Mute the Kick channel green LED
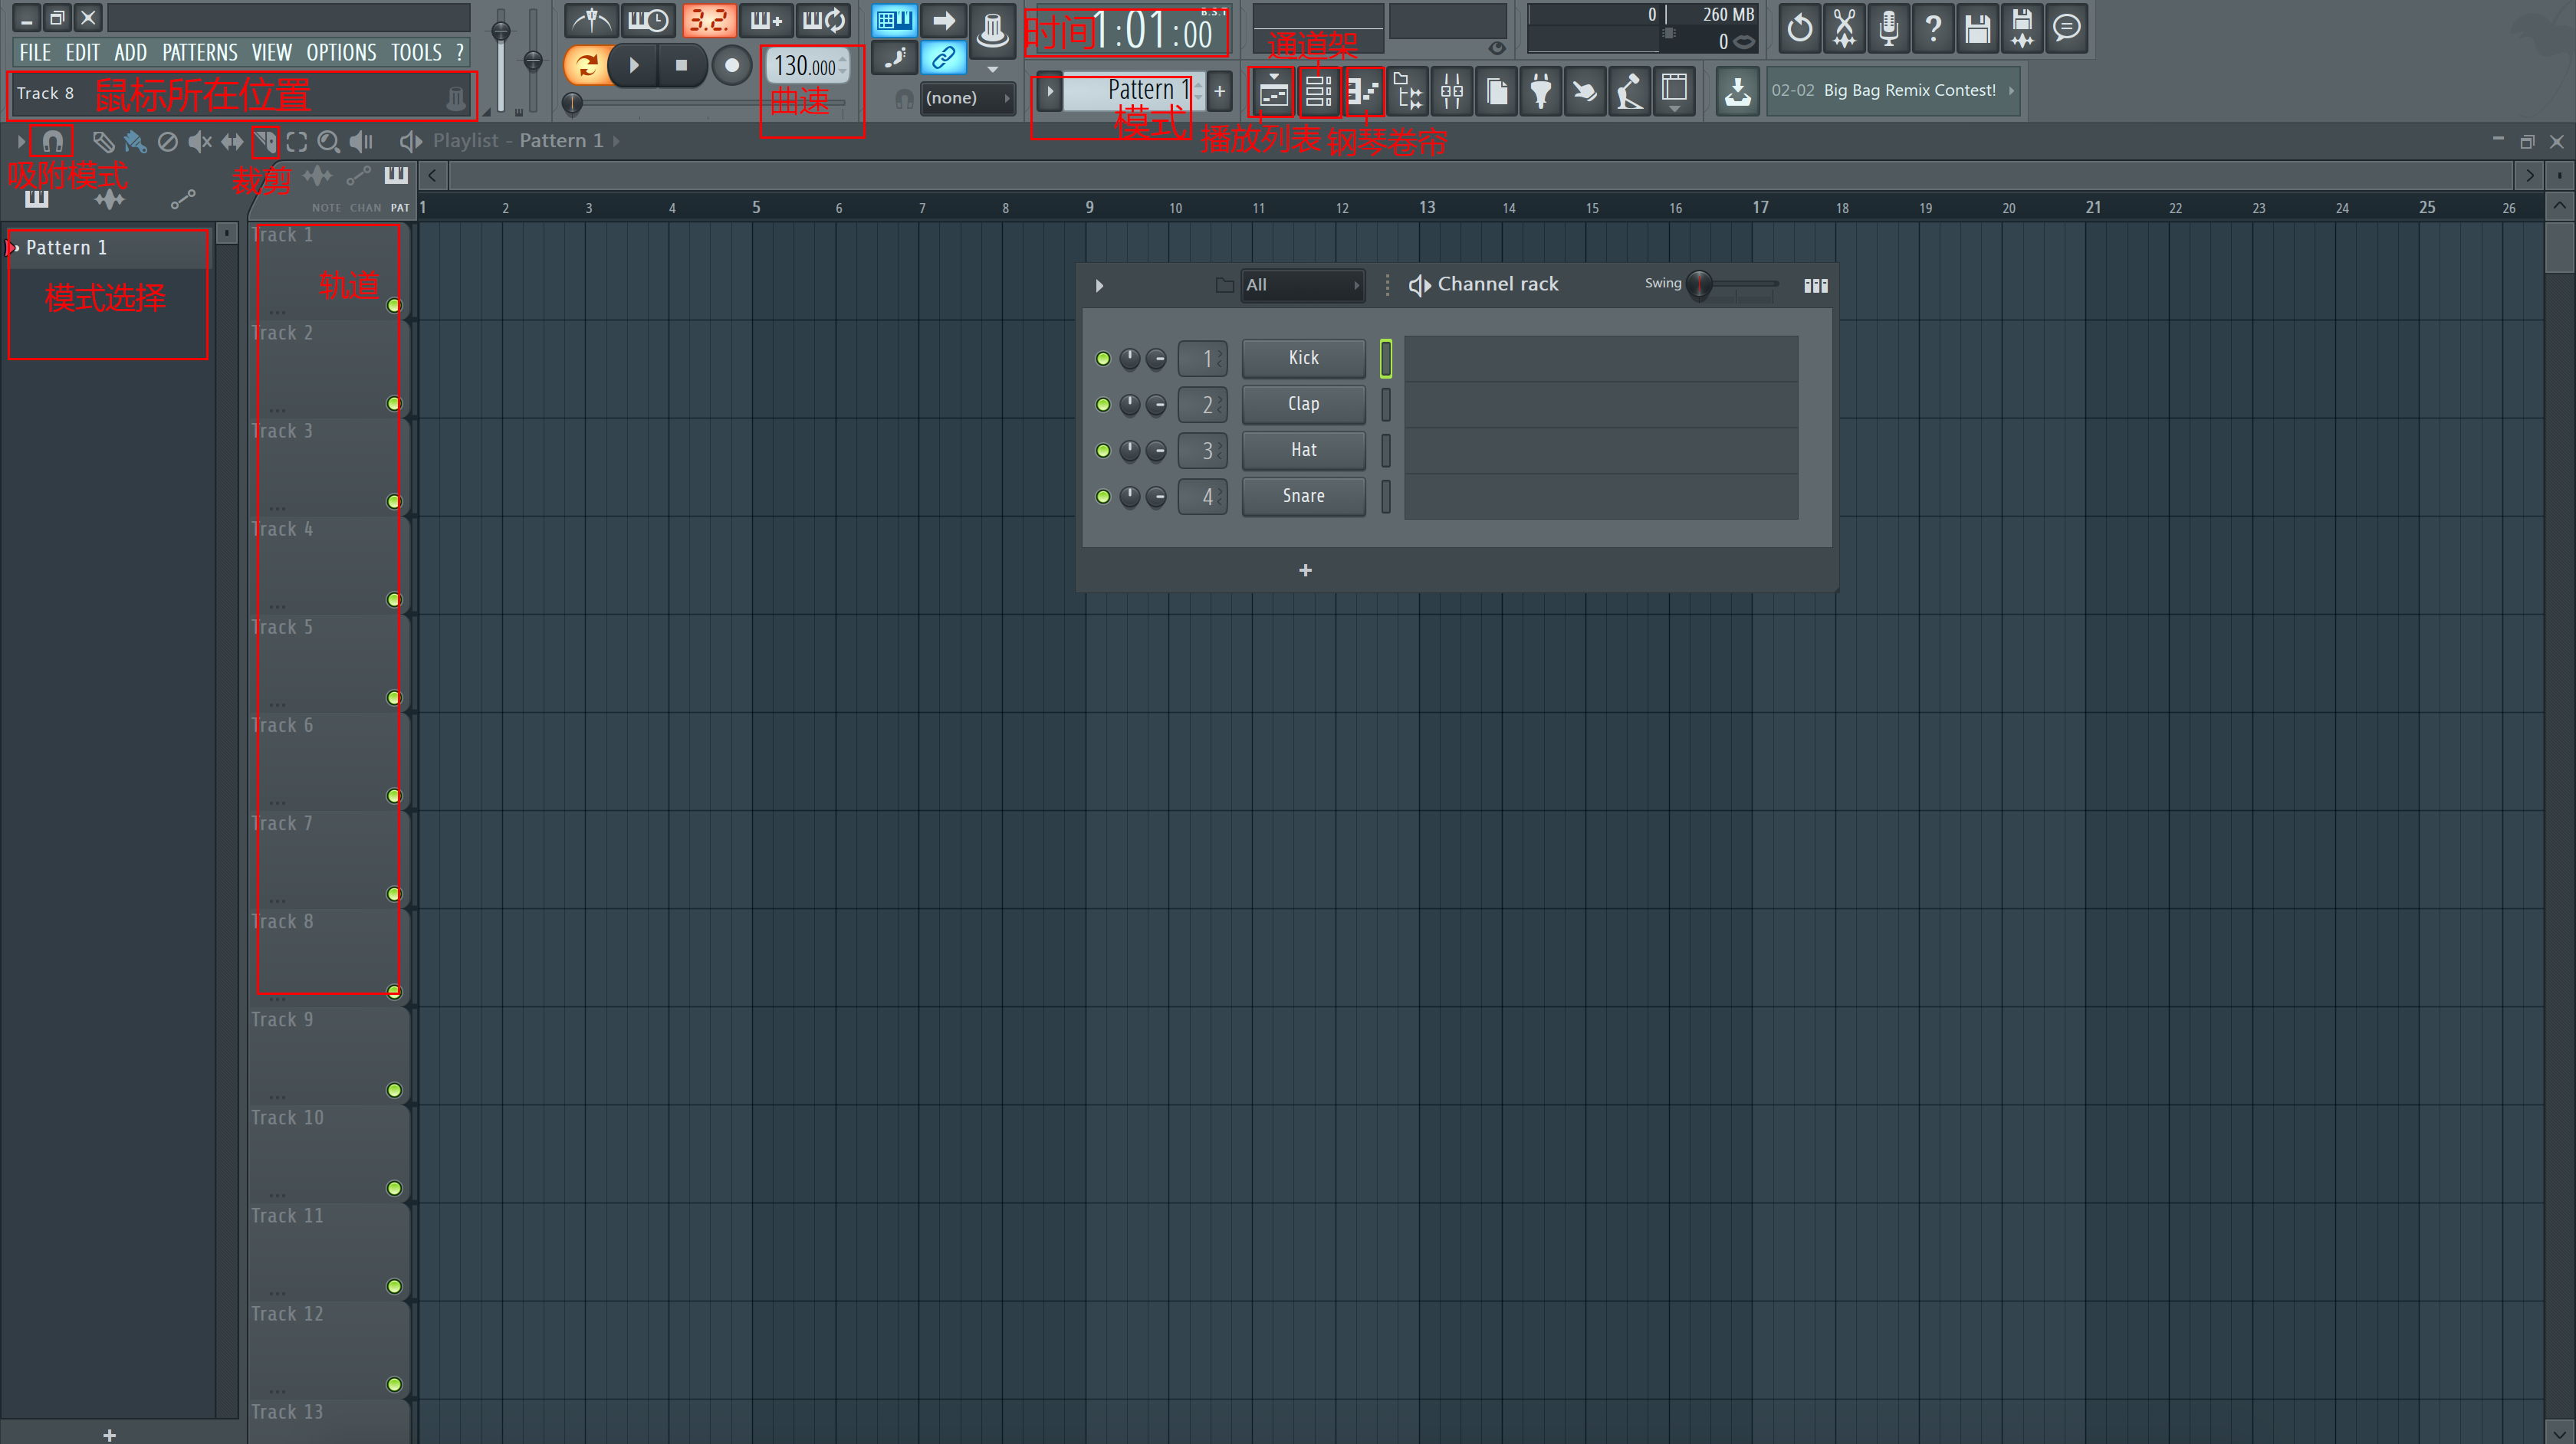This screenshot has height=1444, width=2576. point(1103,359)
